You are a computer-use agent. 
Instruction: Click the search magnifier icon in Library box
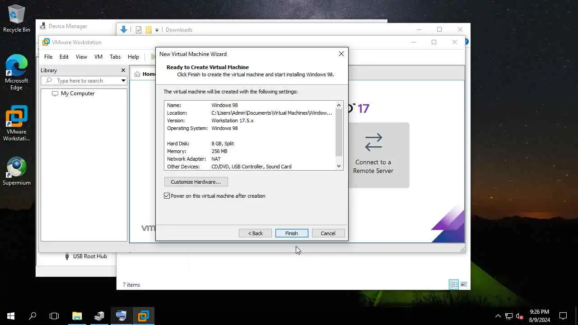point(49,81)
